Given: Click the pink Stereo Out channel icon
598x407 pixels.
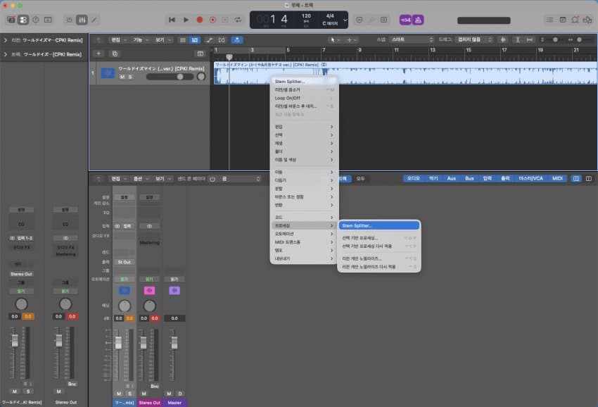Looking at the screenshot, I should click(149, 290).
